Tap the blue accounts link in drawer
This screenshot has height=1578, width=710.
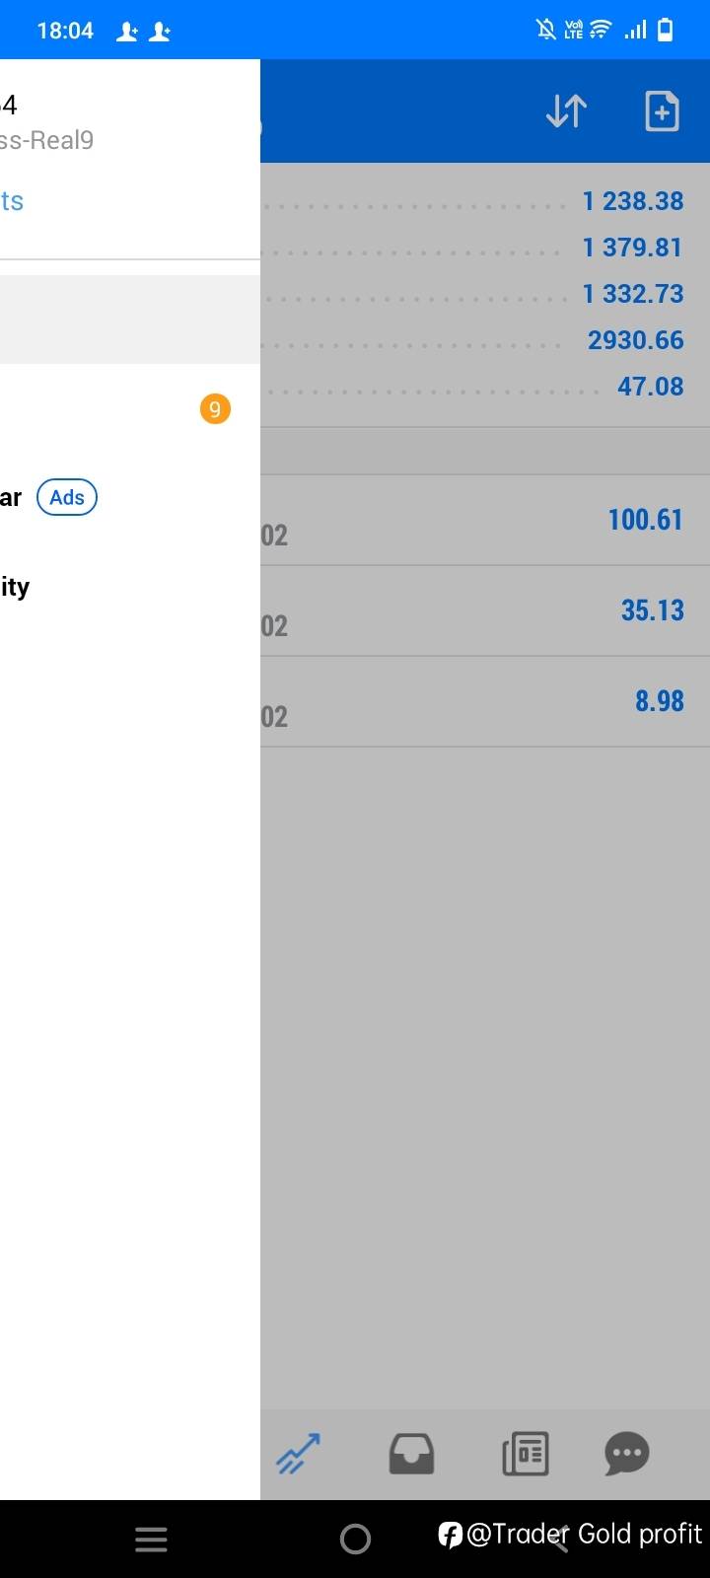coord(12,201)
